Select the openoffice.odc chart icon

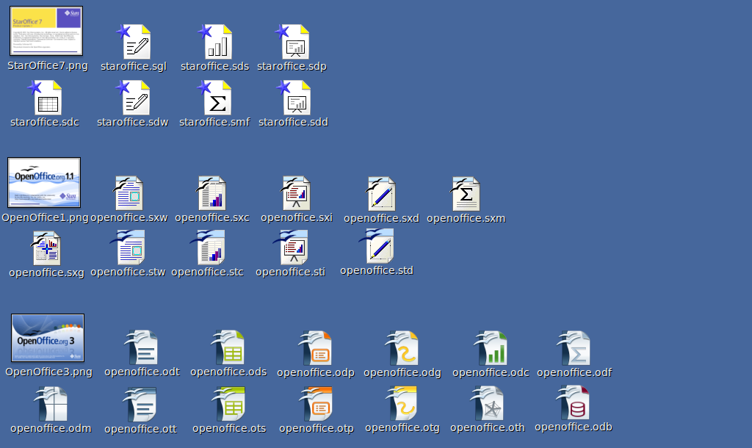[491, 348]
